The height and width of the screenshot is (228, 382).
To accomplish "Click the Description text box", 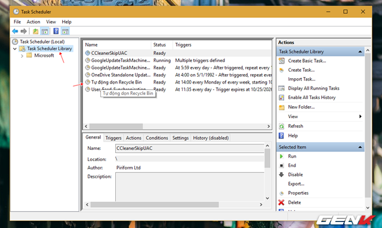I will 190,187.
